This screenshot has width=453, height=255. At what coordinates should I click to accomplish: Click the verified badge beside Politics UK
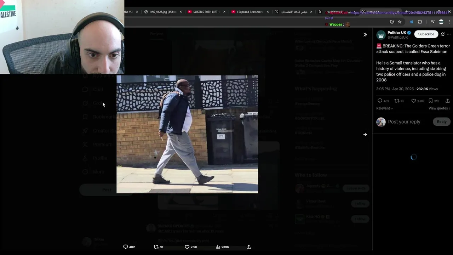click(409, 33)
